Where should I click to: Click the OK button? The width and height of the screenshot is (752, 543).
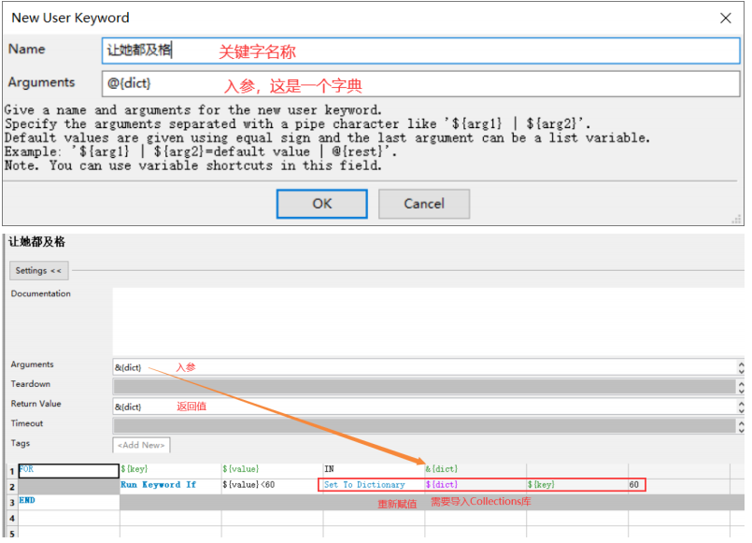point(321,204)
